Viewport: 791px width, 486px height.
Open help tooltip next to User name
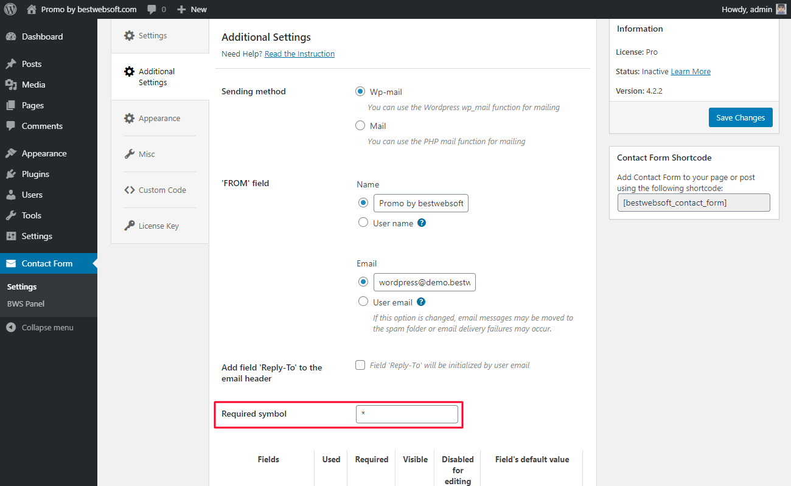tap(422, 223)
